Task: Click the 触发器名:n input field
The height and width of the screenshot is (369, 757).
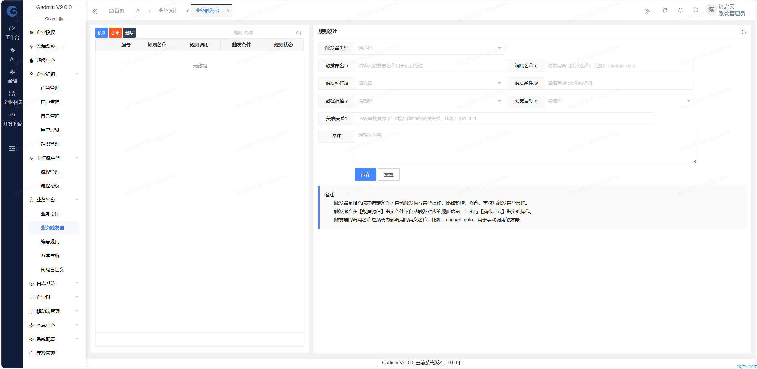Action: point(429,66)
